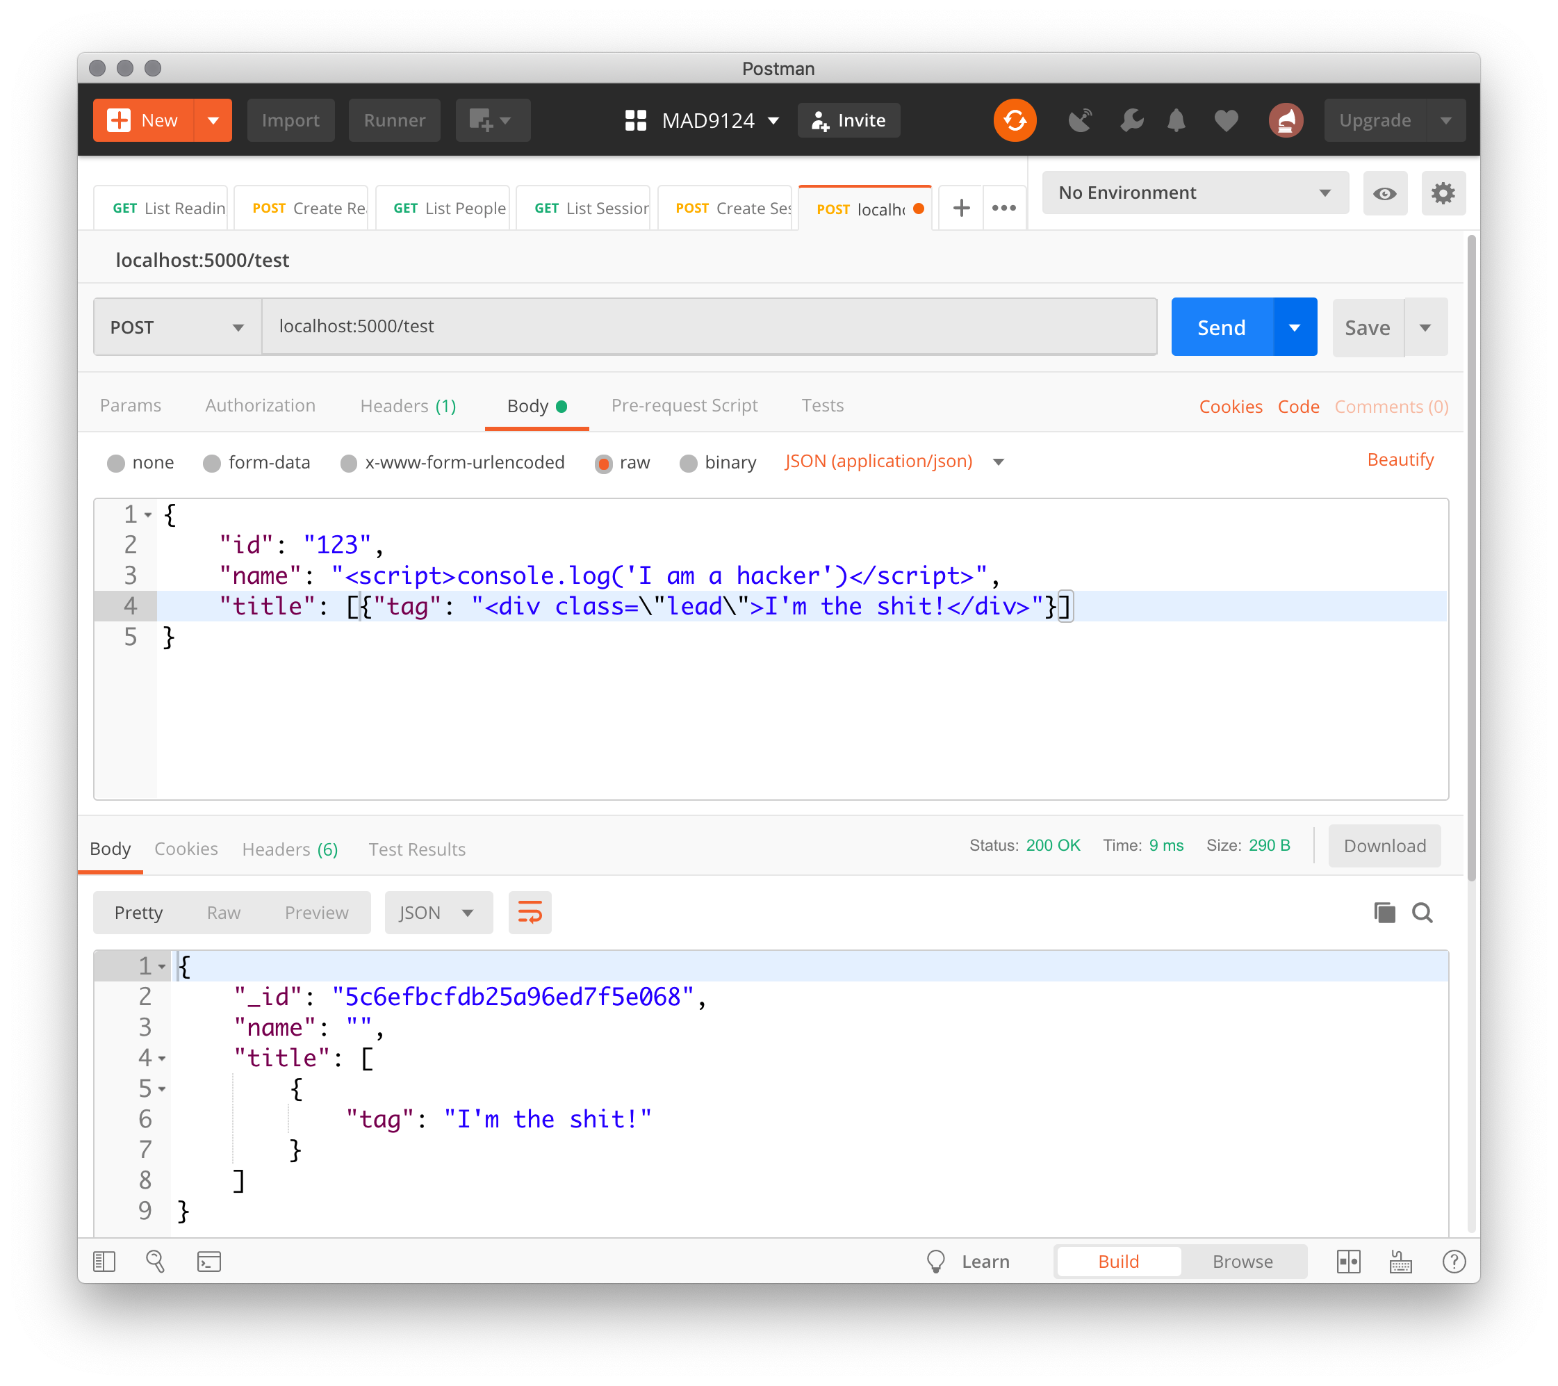
Task: Click the workspace grid icon
Action: (636, 120)
